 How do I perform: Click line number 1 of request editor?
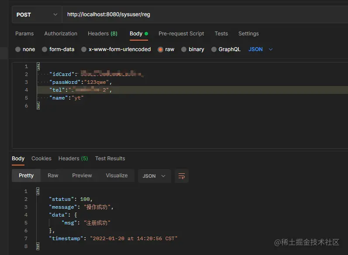(26, 66)
